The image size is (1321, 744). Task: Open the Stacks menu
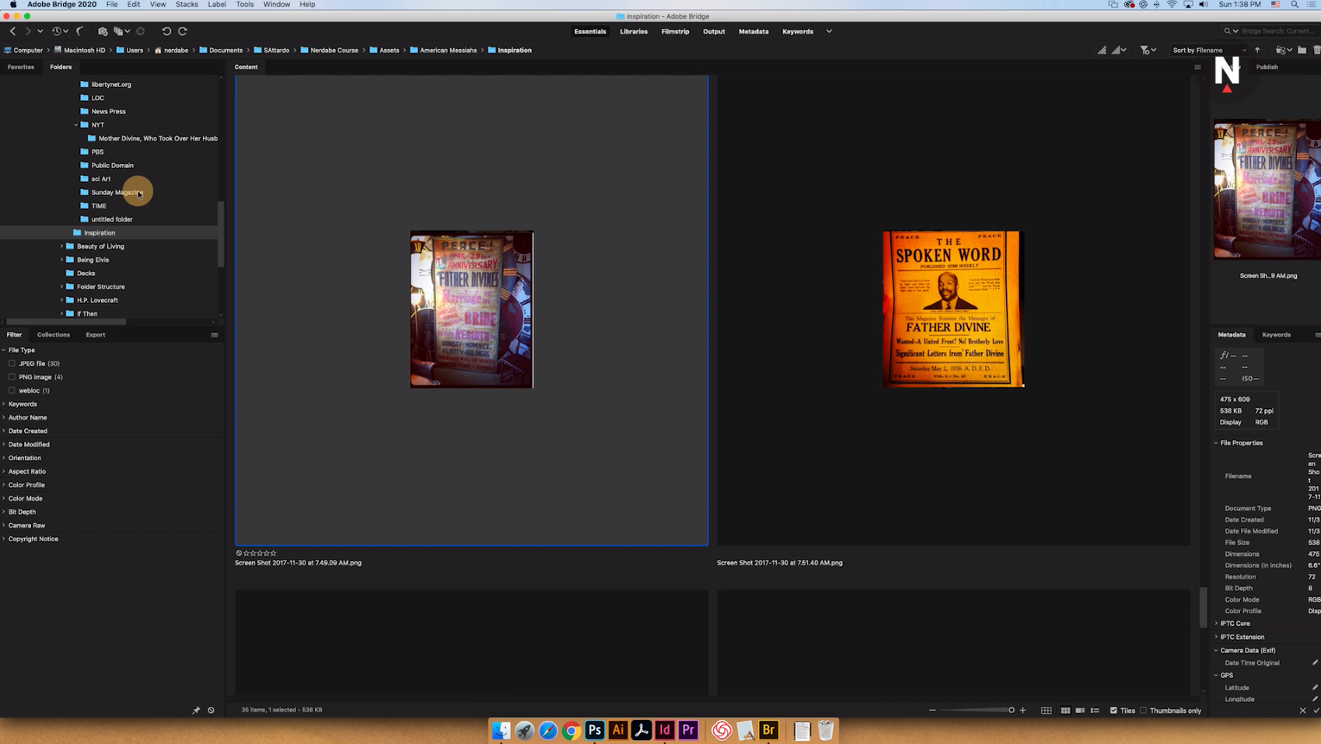click(x=187, y=5)
